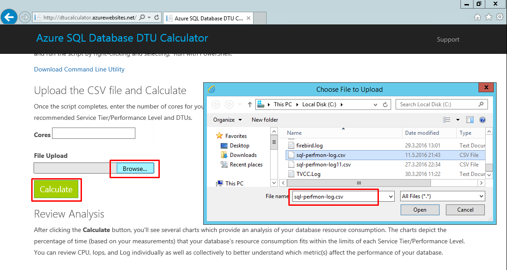The height and width of the screenshot is (270, 507).
Task: Click the Azure SQL Database DTU Calculator title
Action: point(122,38)
